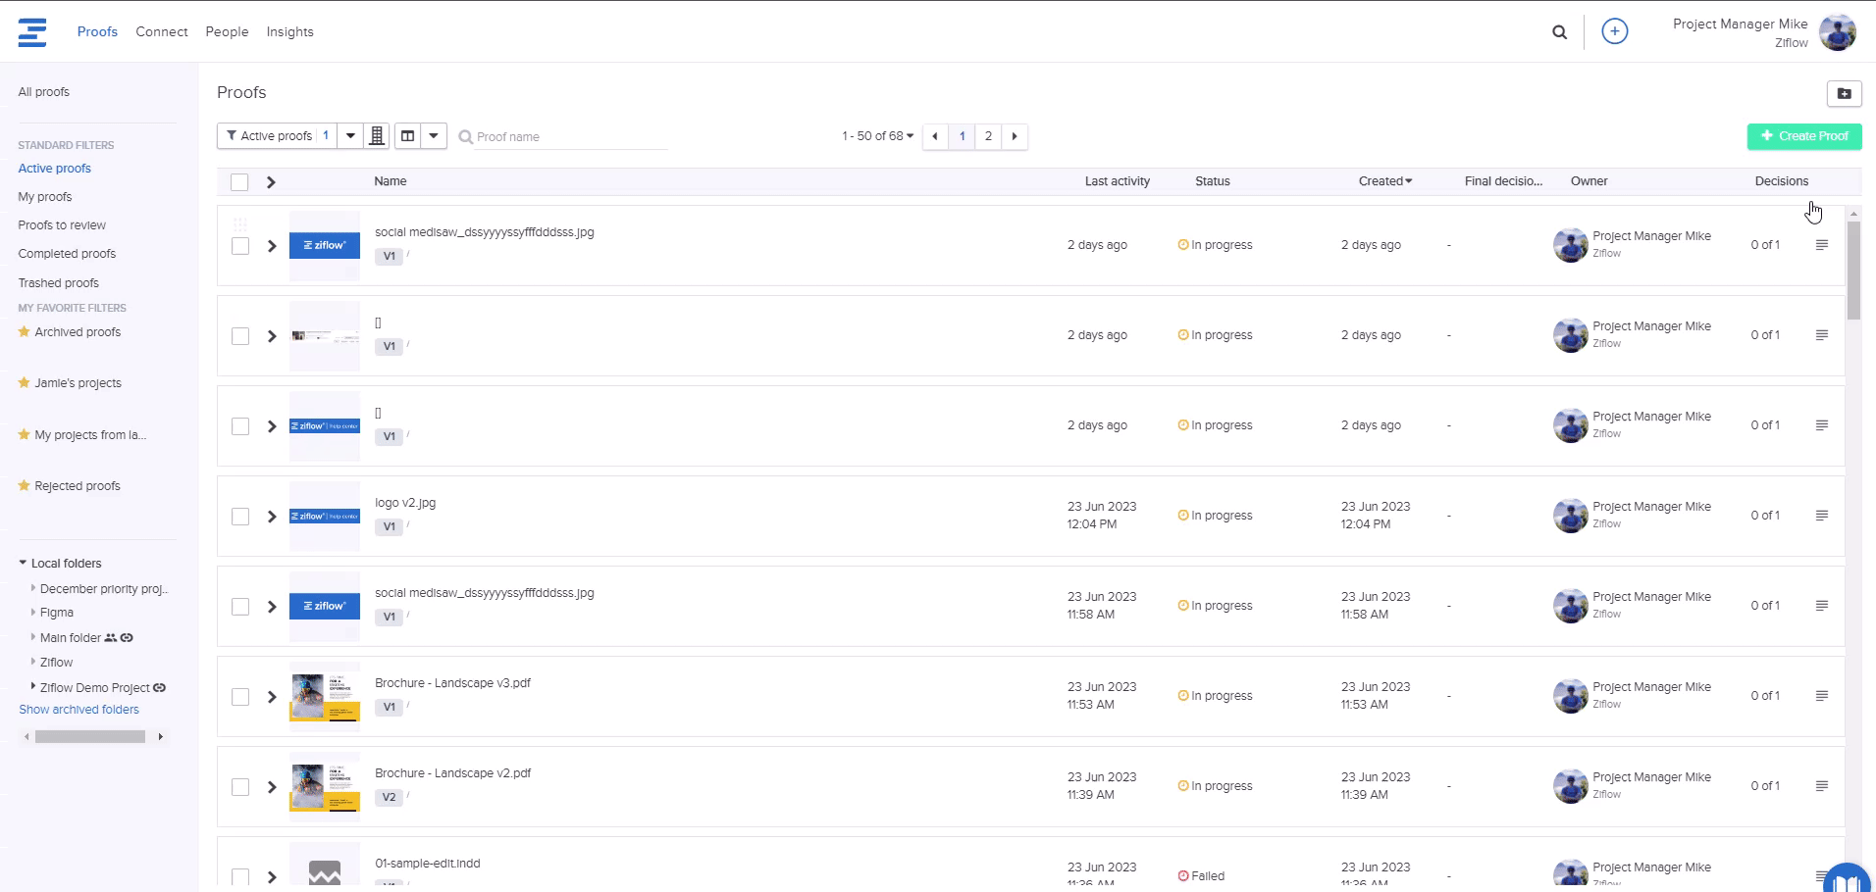This screenshot has height=892, width=1876.
Task: Expand the Ziflow Demo Project folder
Action: 33,687
